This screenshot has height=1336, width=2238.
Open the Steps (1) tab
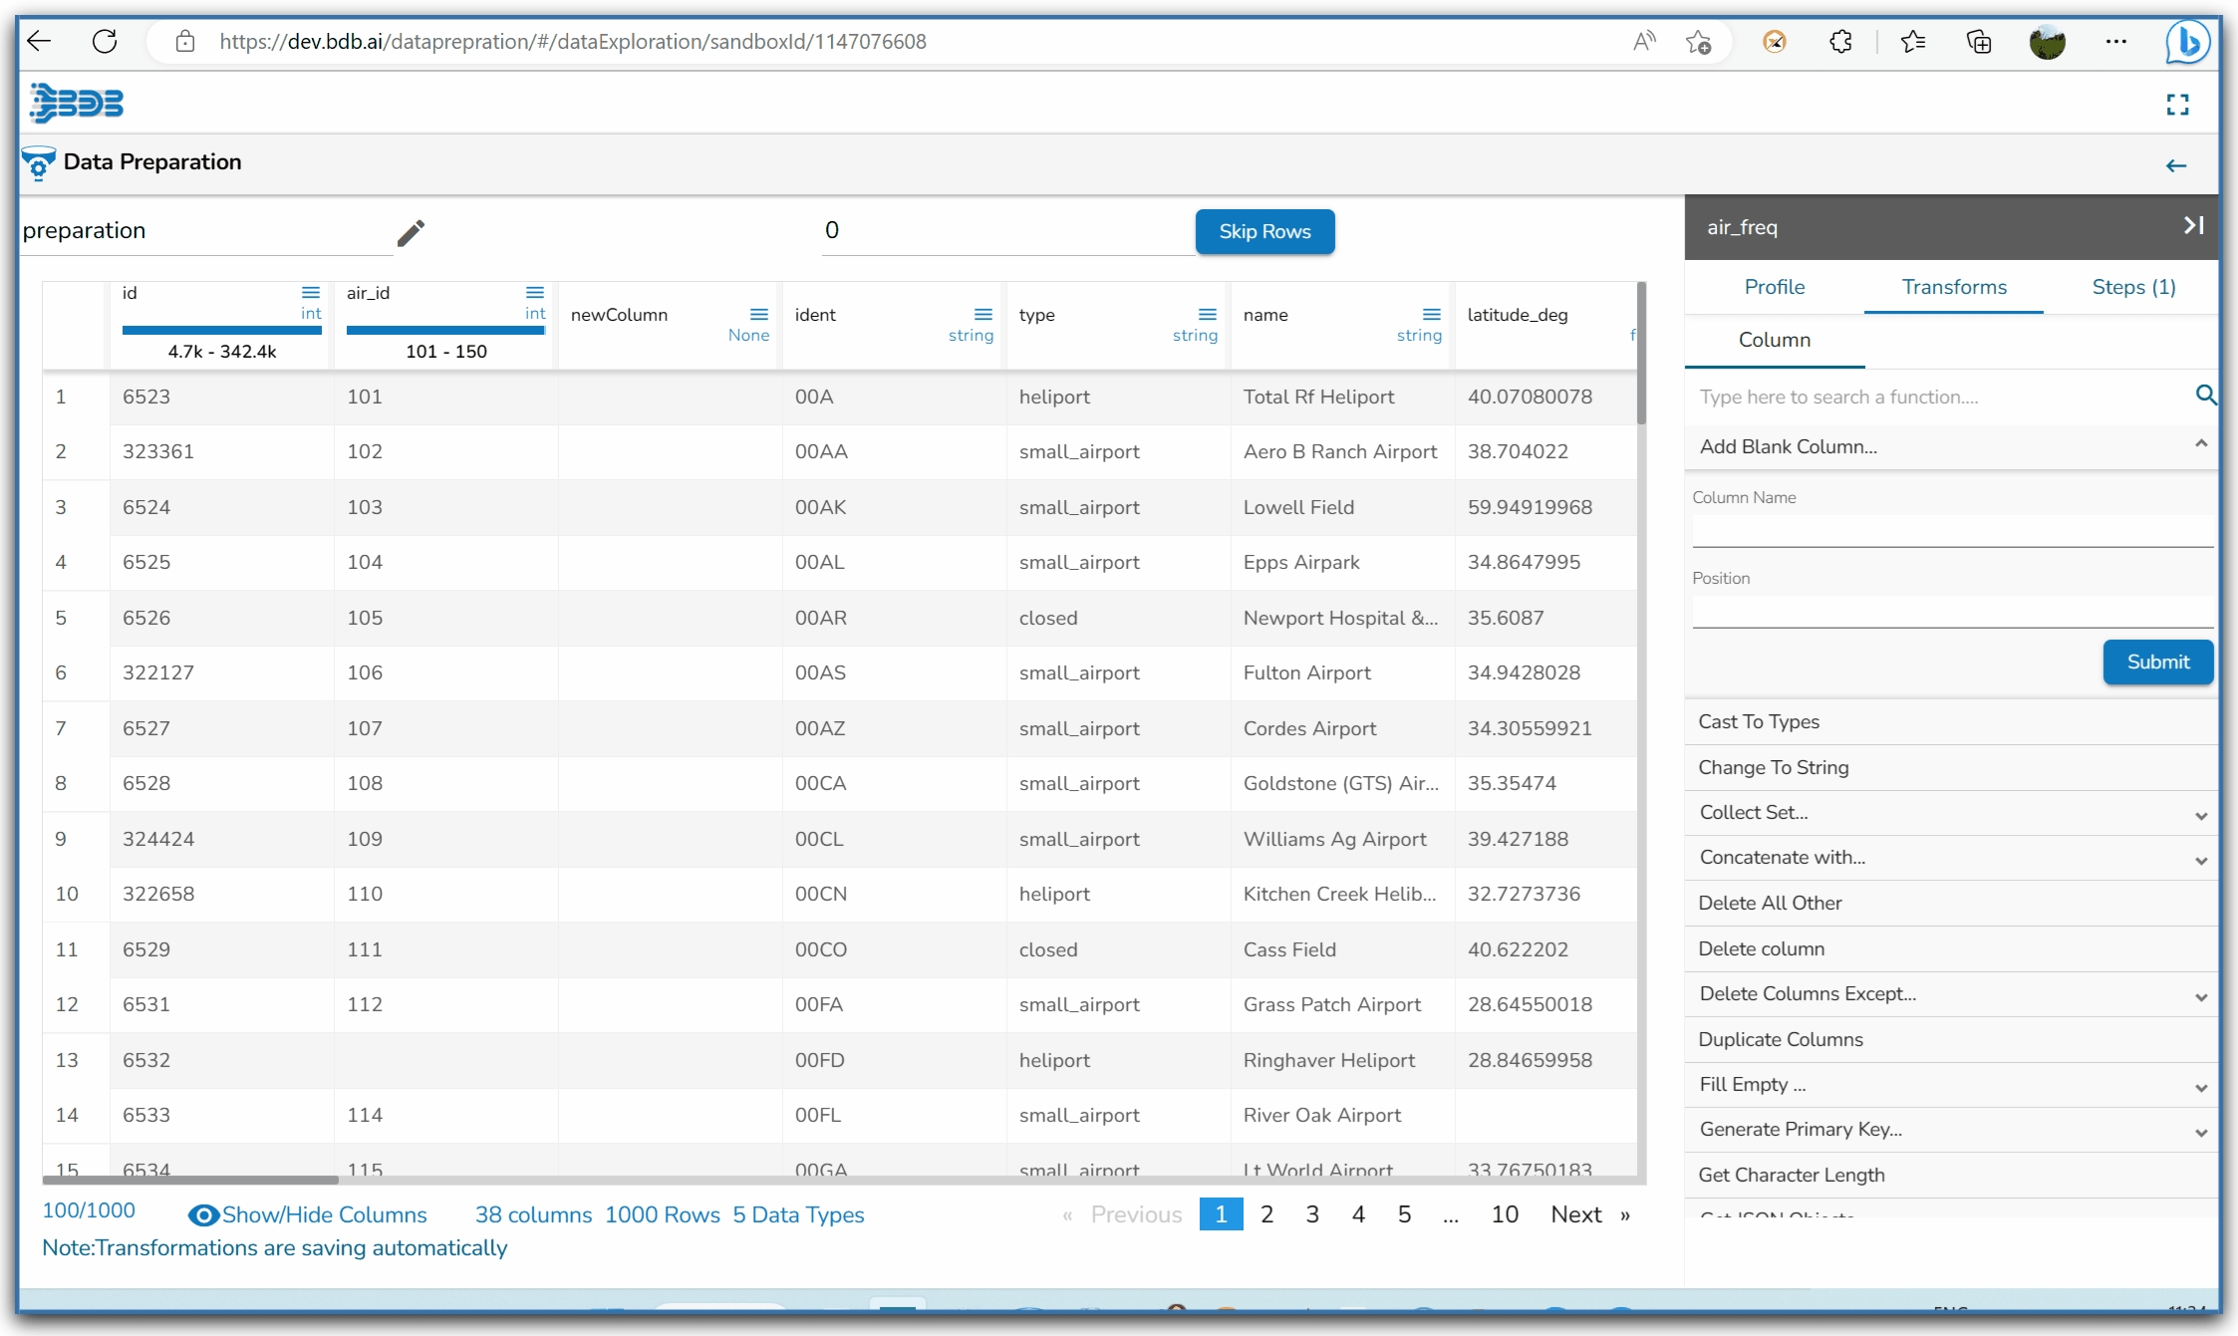(2132, 287)
